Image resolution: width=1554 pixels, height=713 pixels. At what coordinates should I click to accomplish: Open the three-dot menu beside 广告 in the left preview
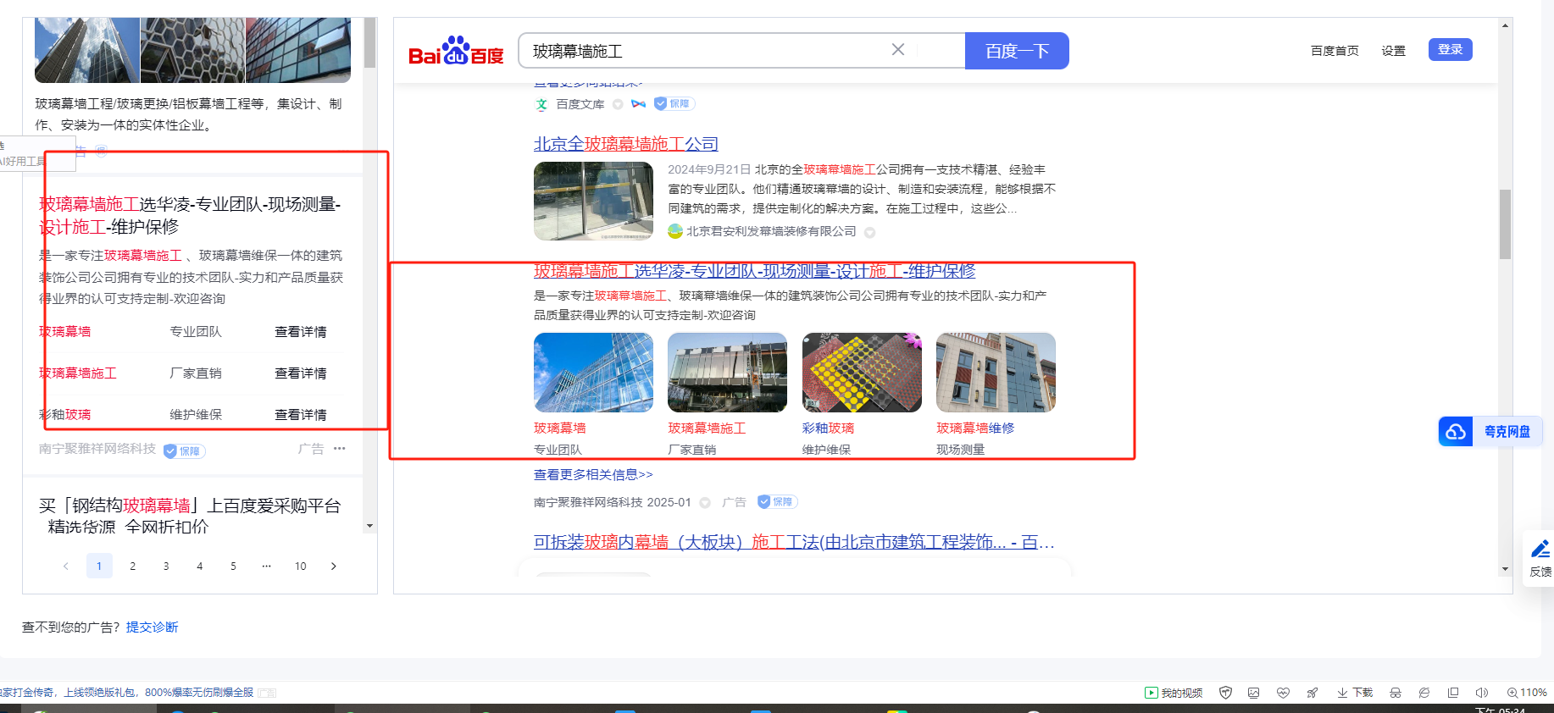(340, 449)
